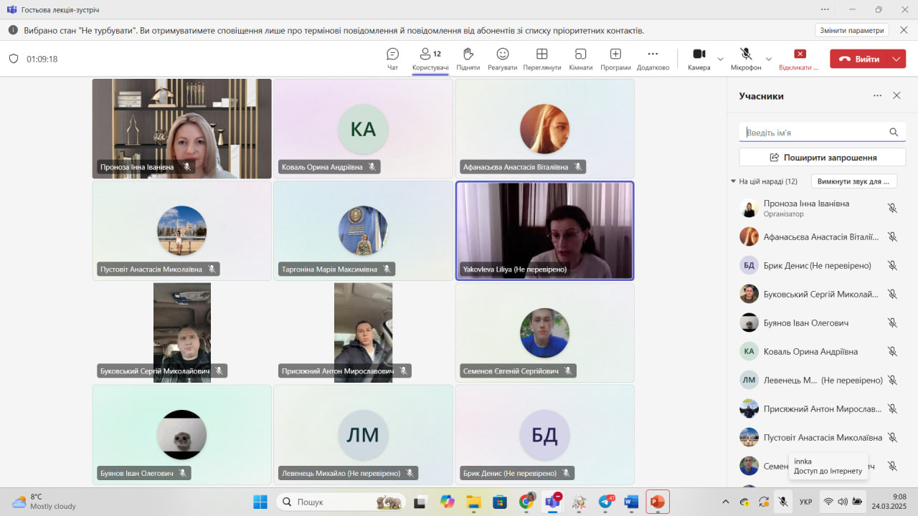
Task: Open the More (Додатково) actions menu
Action: point(652,59)
